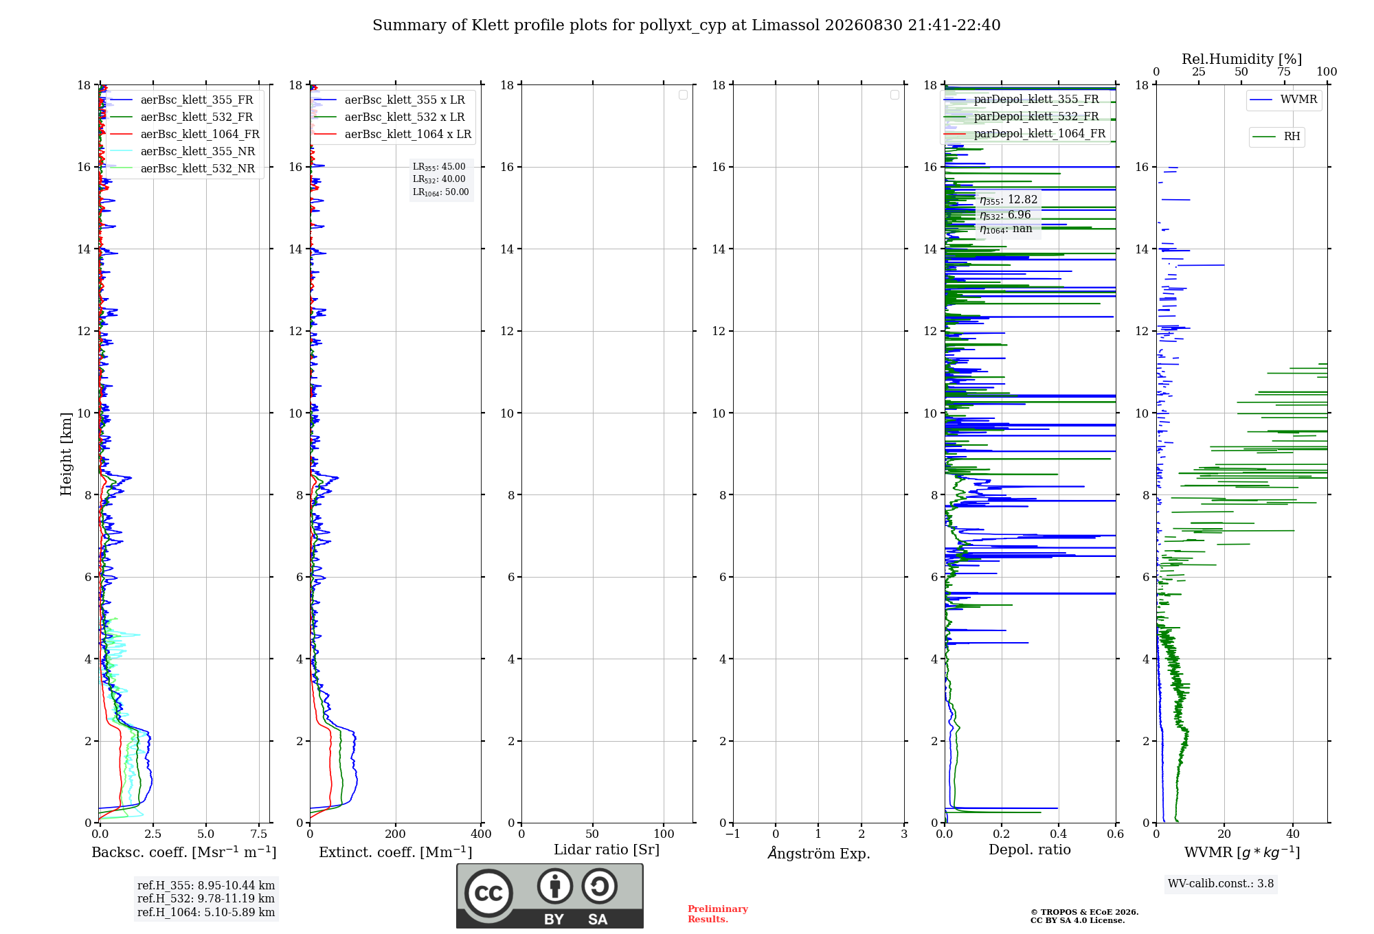Click the BY attribution person icon

555,886
